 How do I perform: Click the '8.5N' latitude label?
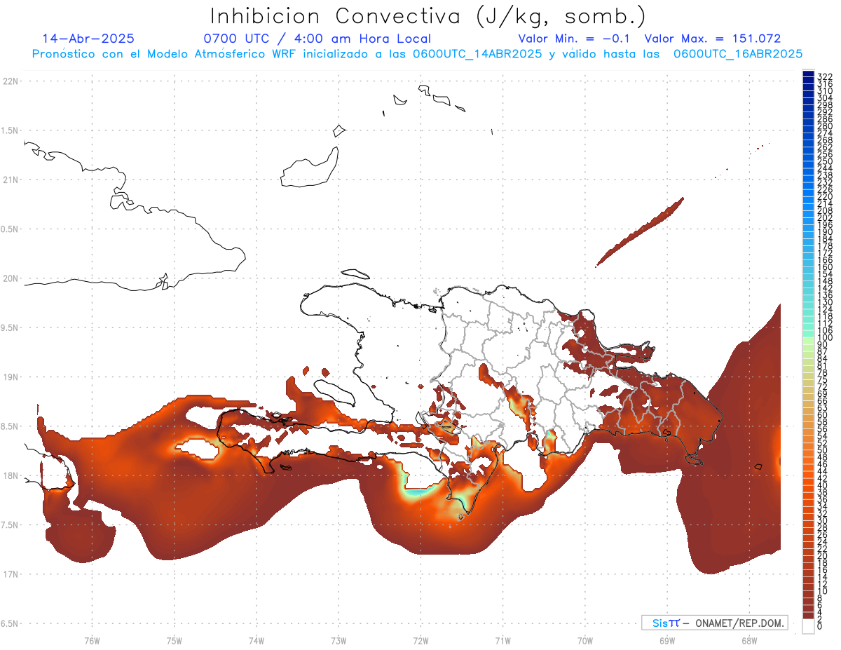coord(11,426)
